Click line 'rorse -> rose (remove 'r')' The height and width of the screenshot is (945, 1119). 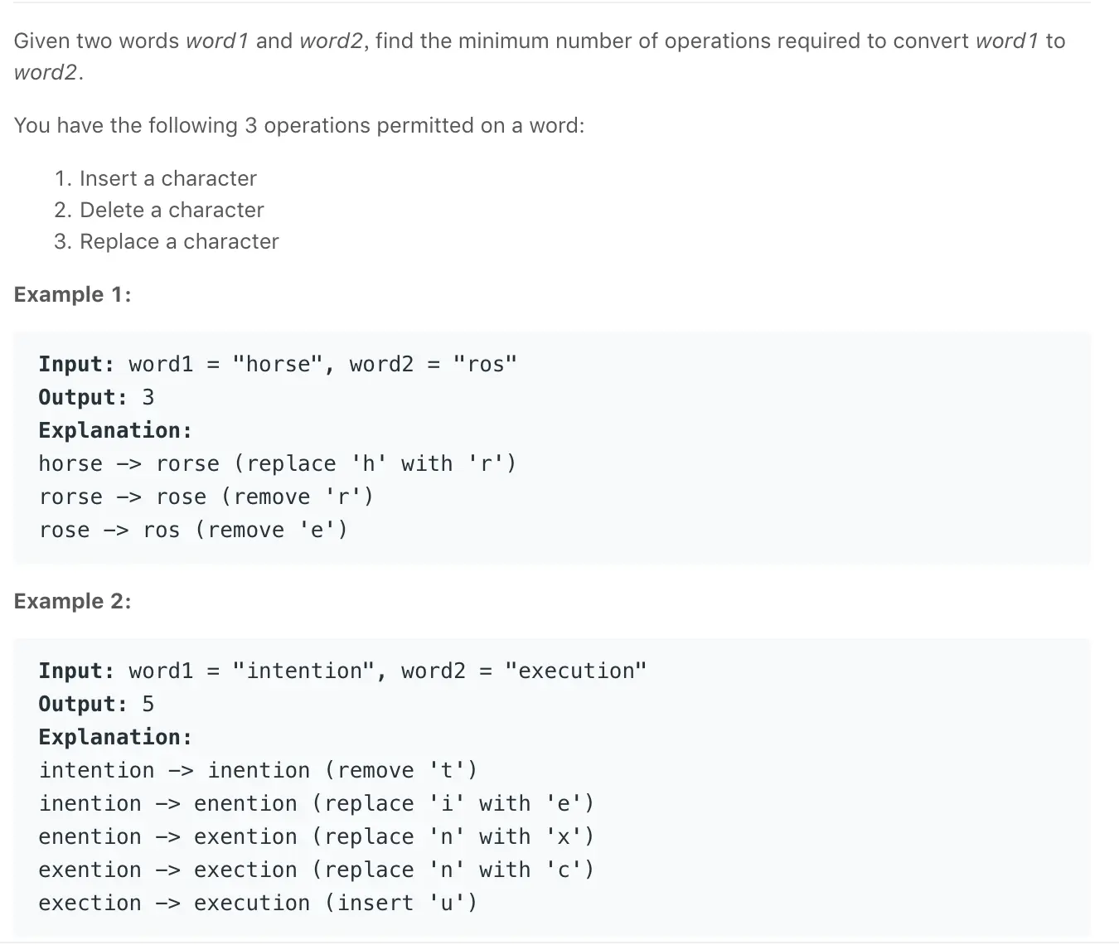(x=206, y=497)
